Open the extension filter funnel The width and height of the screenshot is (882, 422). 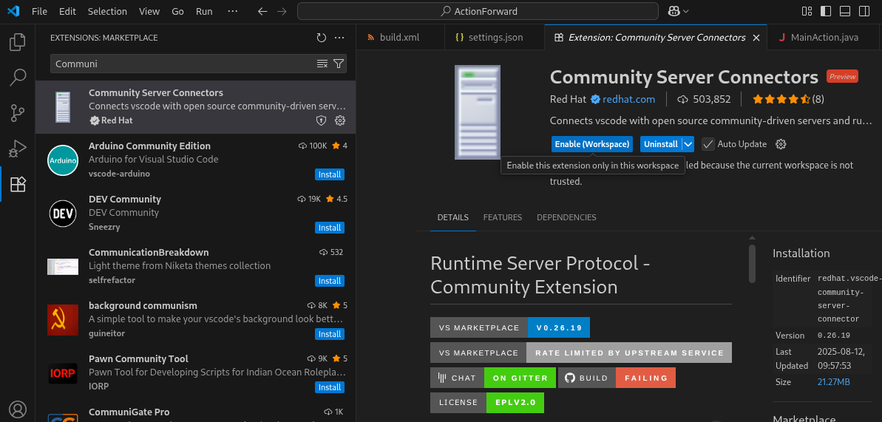pos(339,64)
